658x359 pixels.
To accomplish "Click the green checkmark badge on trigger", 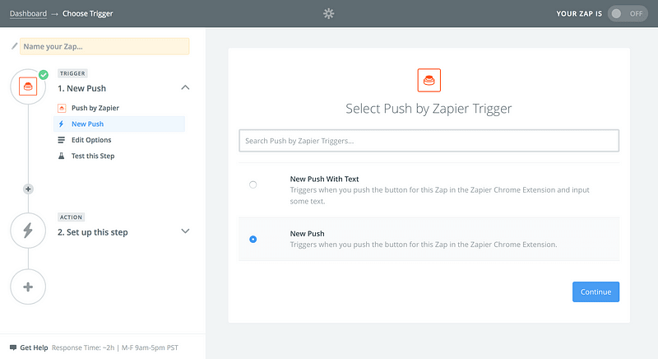I will click(44, 75).
